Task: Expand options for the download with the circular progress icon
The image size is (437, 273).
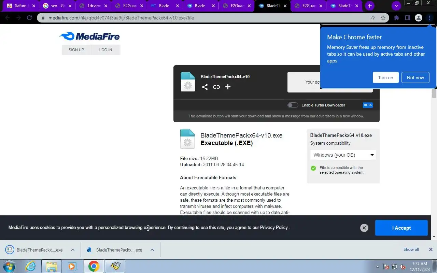Action: [72, 250]
